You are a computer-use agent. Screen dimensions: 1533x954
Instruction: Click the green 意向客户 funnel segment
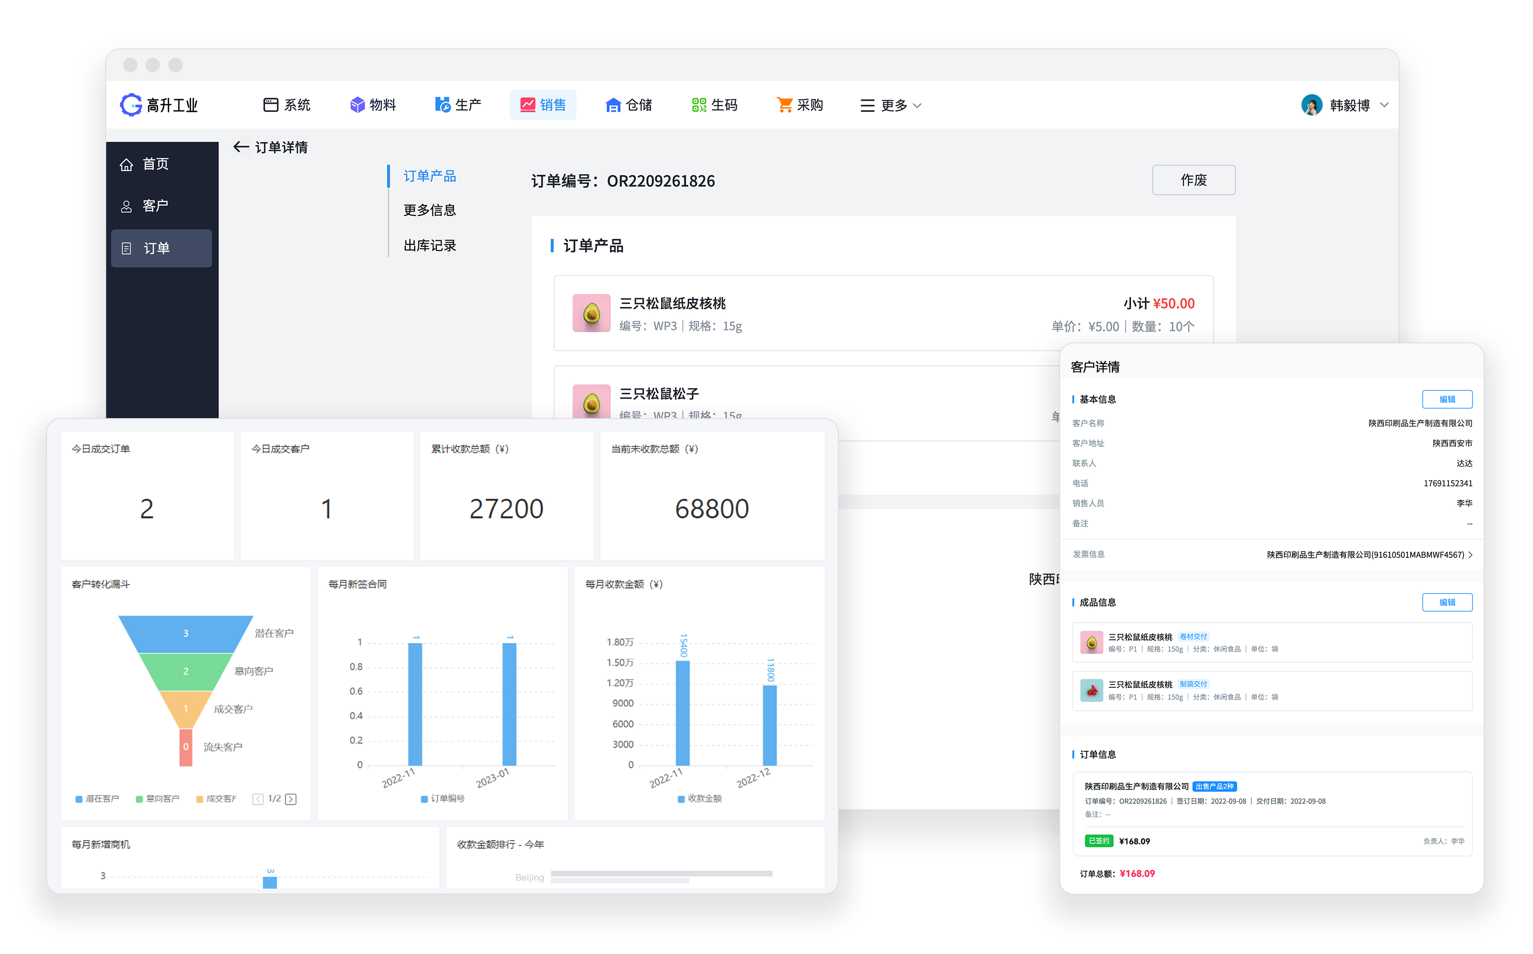point(185,672)
